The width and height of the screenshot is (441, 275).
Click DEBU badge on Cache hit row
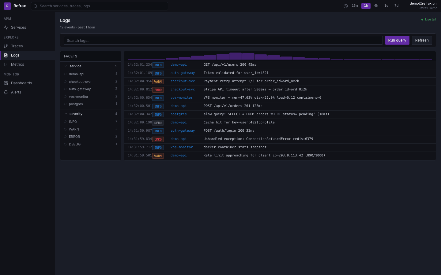(158, 123)
